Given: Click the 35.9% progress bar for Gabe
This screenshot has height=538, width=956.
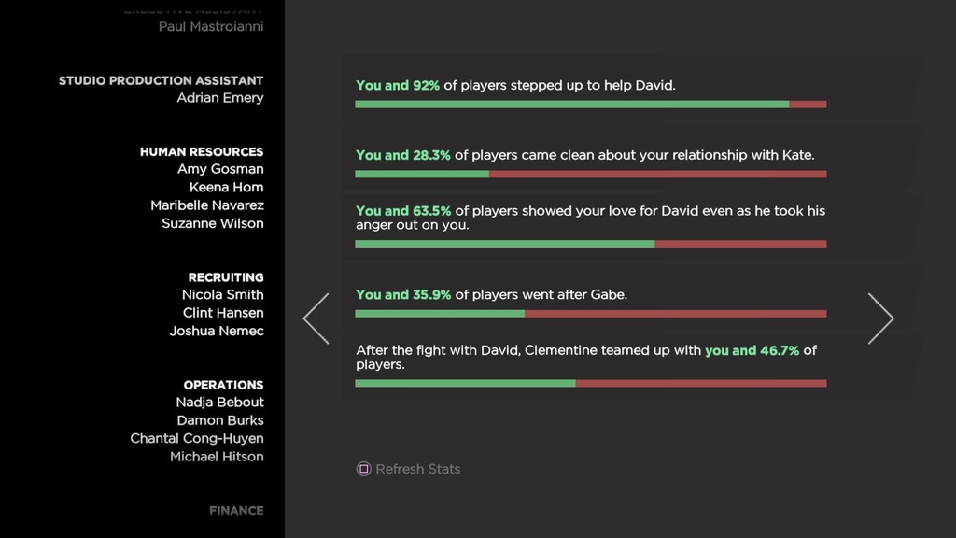Looking at the screenshot, I should 590,314.
